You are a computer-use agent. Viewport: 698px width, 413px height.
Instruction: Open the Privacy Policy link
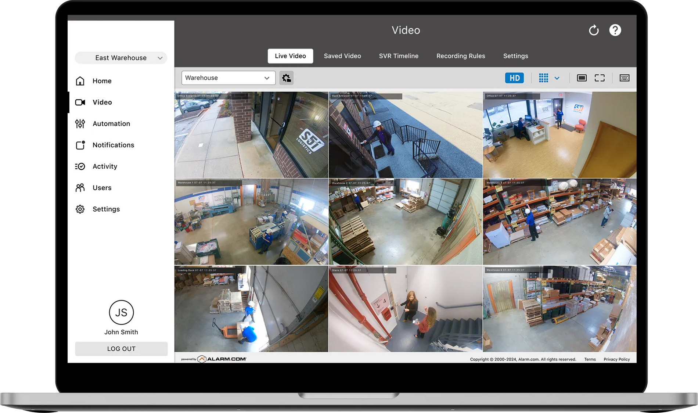pos(616,359)
